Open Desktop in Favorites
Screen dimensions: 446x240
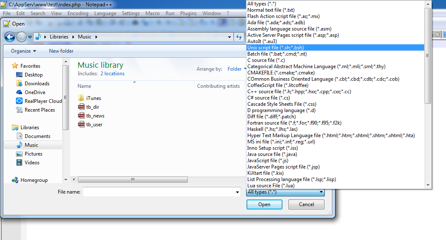pyautogui.click(x=34, y=74)
